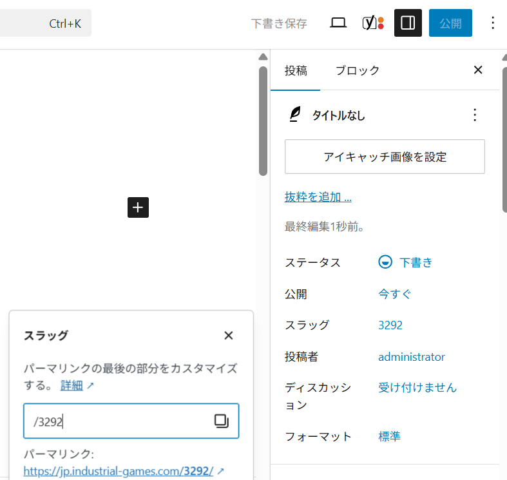Select the 投稿 tab
Screen dimensions: 507x480
click(296, 71)
